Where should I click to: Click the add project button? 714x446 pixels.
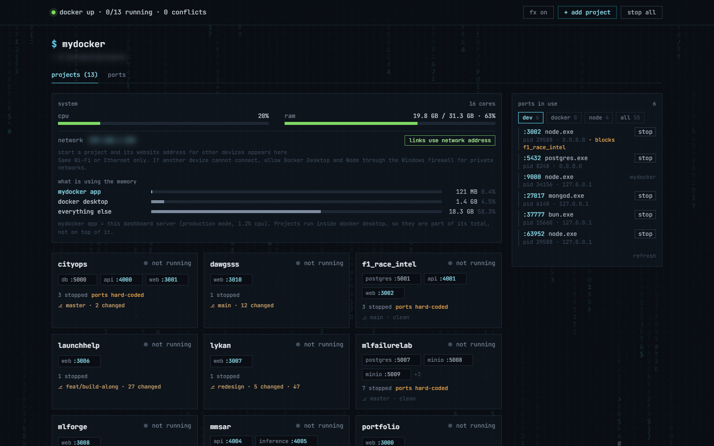pos(587,12)
